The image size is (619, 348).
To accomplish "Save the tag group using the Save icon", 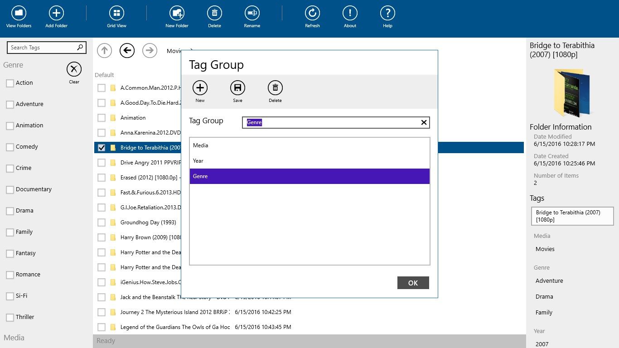I will (237, 87).
